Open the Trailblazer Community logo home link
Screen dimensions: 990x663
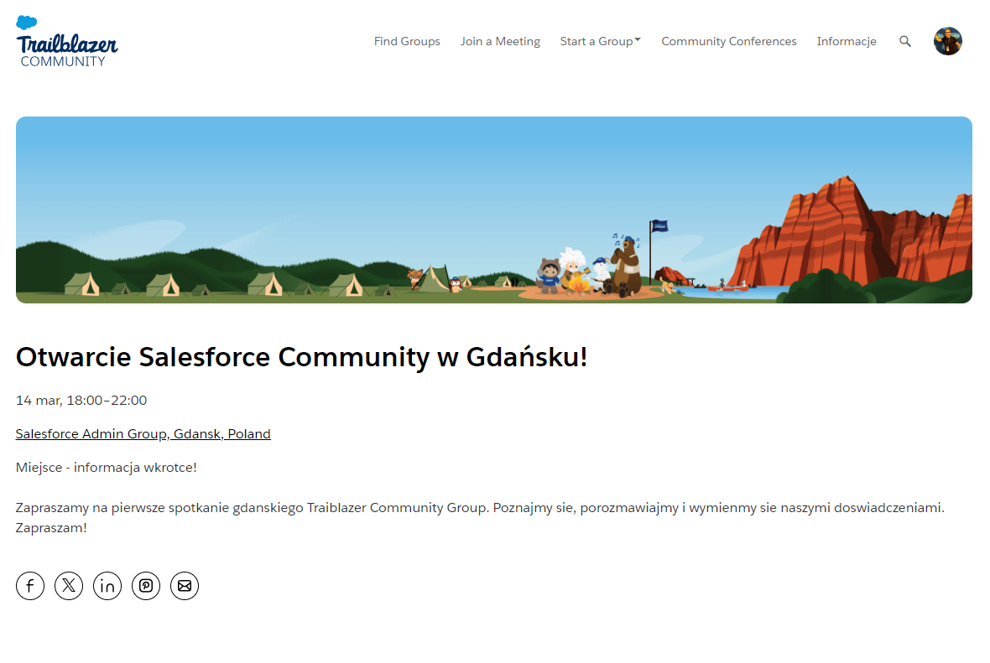[x=66, y=41]
